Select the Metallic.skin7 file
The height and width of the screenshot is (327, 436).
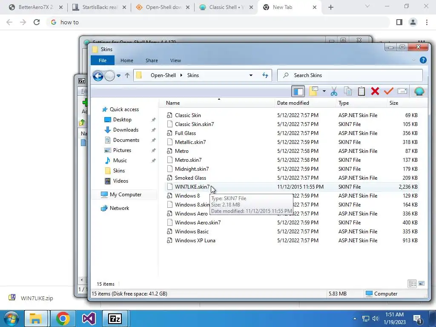click(x=190, y=142)
